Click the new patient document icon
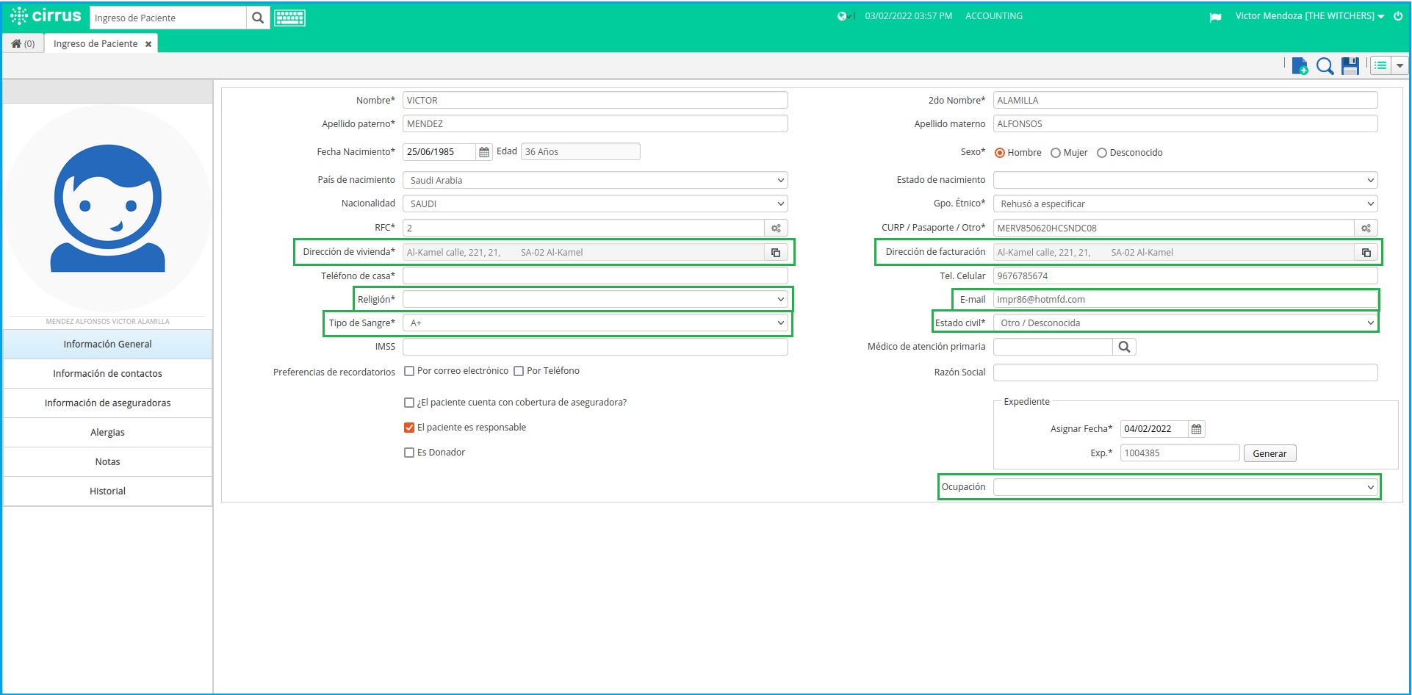Viewport: 1412px width, 695px height. (1299, 66)
